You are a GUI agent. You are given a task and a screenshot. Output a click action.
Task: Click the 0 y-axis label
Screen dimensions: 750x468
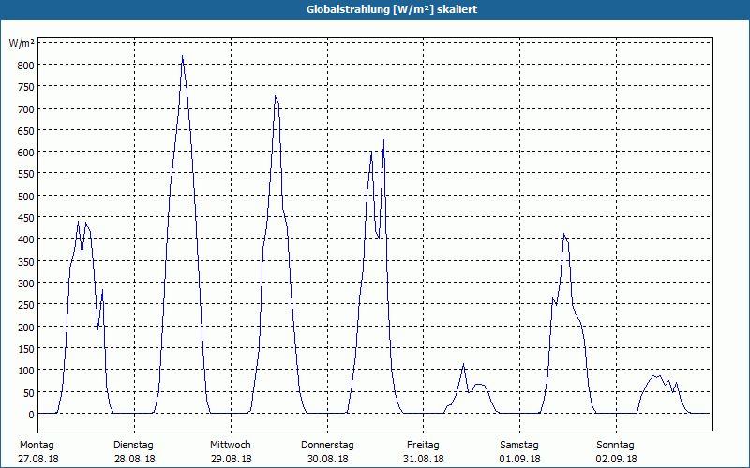(31, 415)
